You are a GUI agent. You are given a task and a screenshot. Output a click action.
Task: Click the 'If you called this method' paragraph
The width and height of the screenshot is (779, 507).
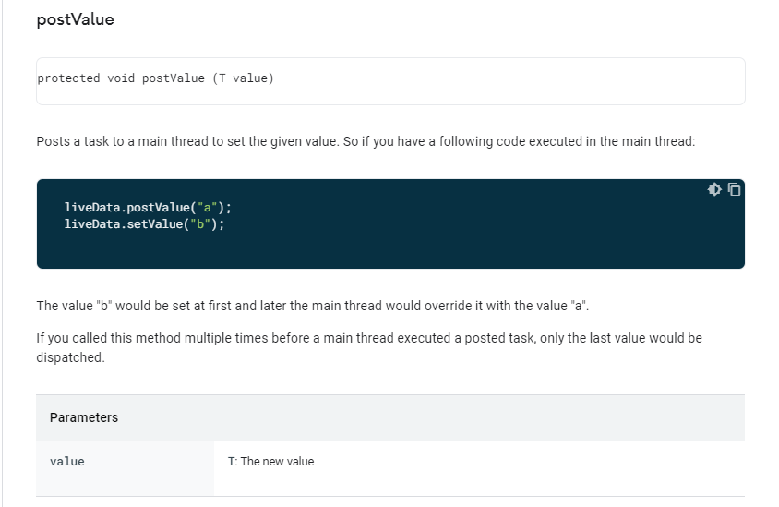coord(369,338)
